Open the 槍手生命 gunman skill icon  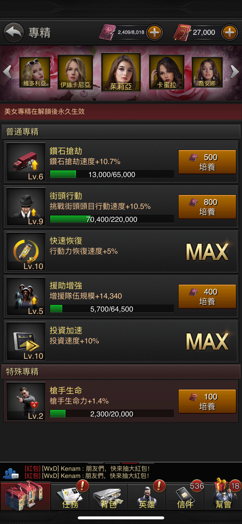coord(26,401)
